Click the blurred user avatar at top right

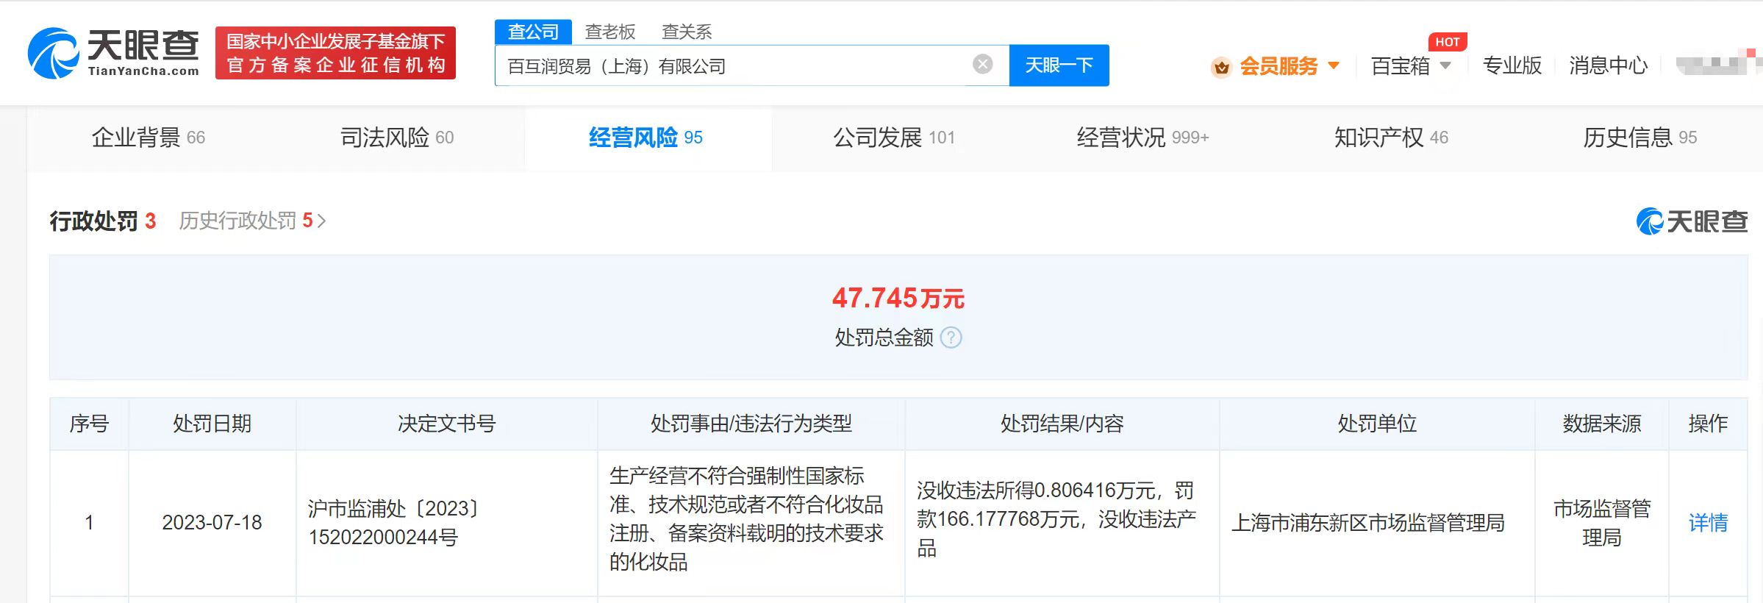(1714, 65)
